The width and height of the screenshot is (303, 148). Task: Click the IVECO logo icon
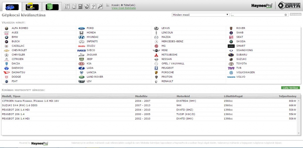pos(81,50)
